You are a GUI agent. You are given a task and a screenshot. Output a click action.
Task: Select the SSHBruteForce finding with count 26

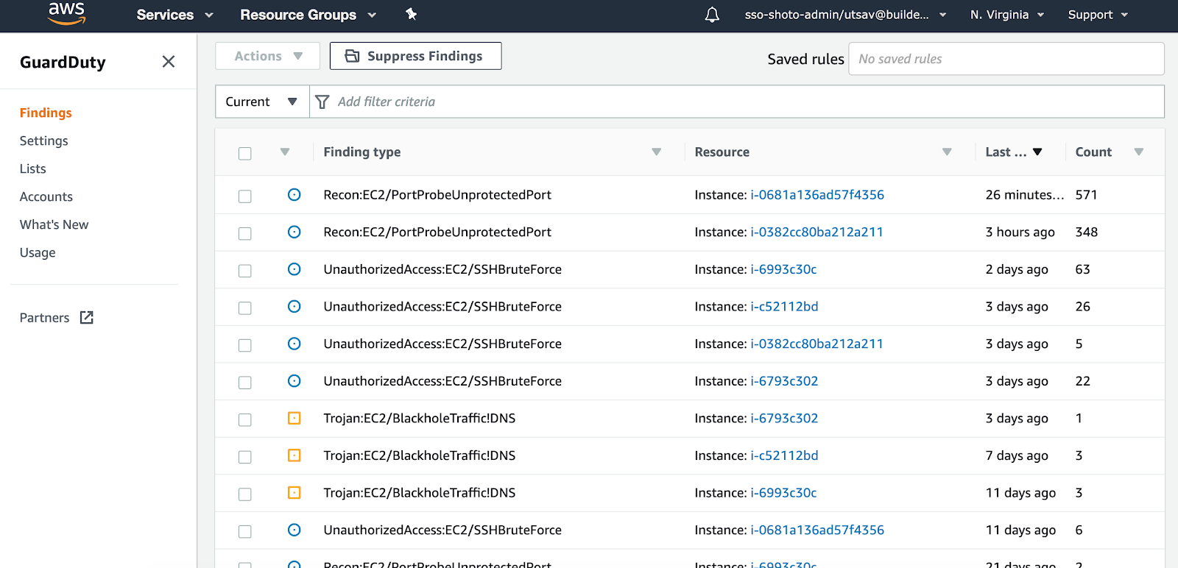pyautogui.click(x=245, y=308)
